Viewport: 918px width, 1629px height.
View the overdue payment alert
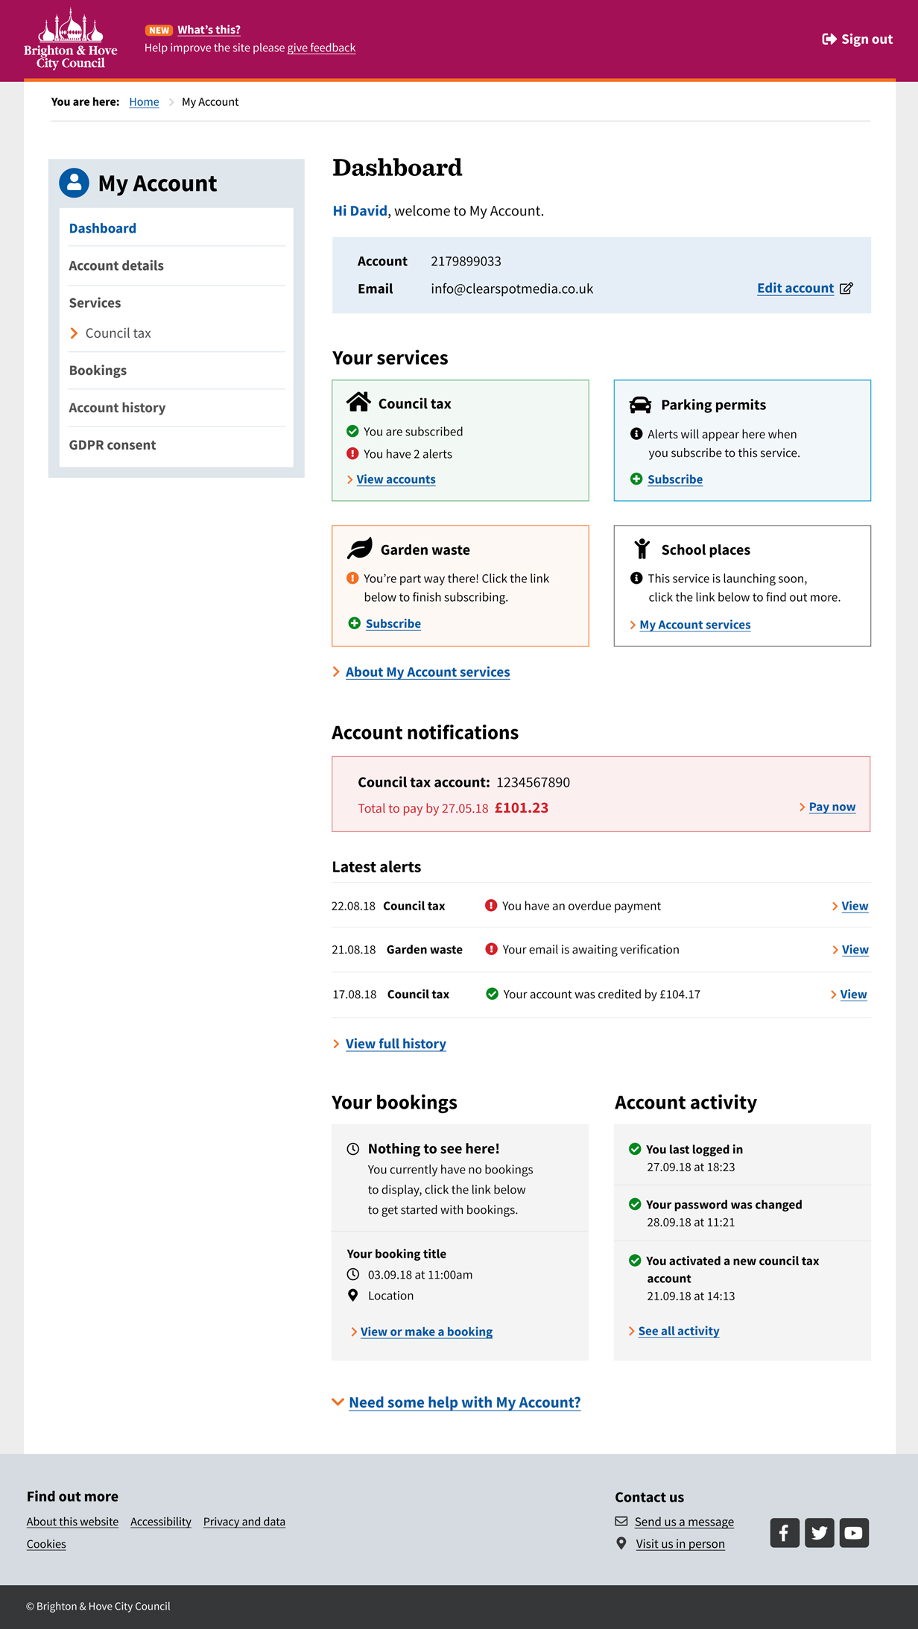(x=854, y=906)
